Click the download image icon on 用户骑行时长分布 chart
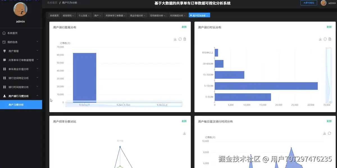Viewport: 337px width, 168px height. (320, 39)
